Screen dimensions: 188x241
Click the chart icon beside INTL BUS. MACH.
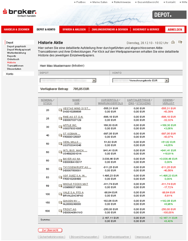[x=60, y=152]
